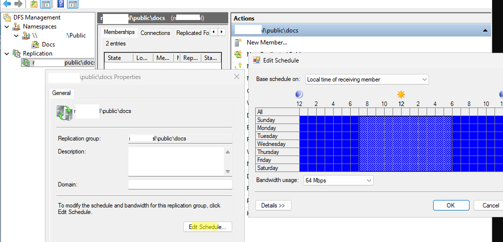Click the Show/Hide Console Tree icon
Viewport: 503px width, 242px height.
tap(45, 4)
